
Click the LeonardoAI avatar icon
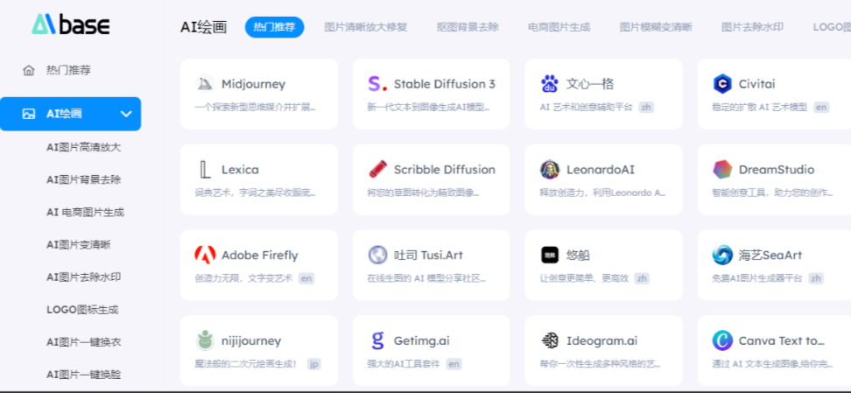point(550,169)
